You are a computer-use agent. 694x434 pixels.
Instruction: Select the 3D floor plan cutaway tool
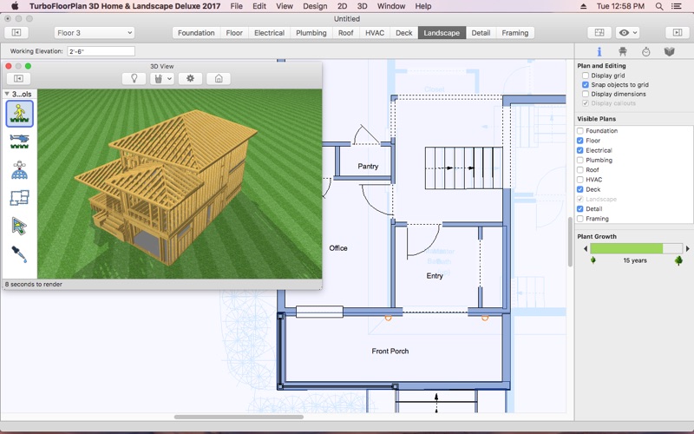[x=19, y=198]
